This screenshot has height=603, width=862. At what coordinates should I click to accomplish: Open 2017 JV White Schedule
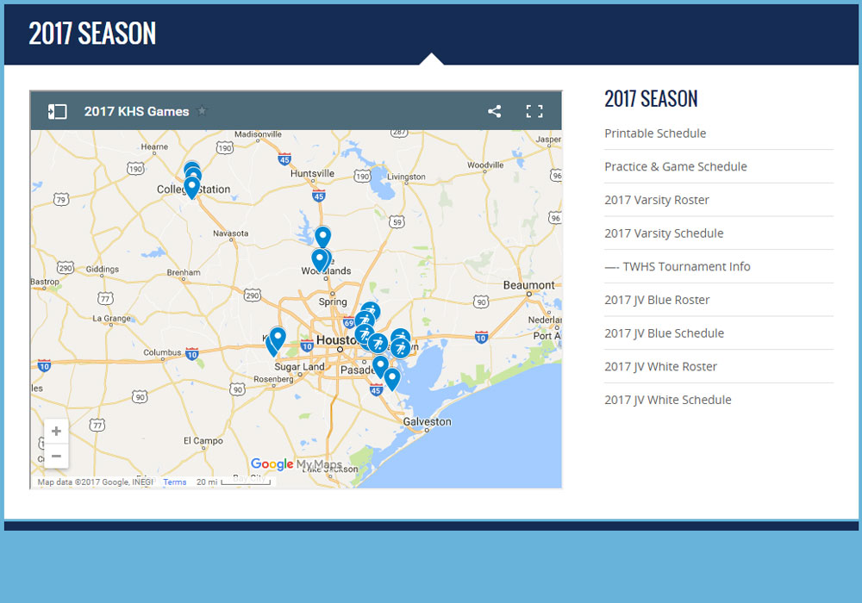point(668,400)
